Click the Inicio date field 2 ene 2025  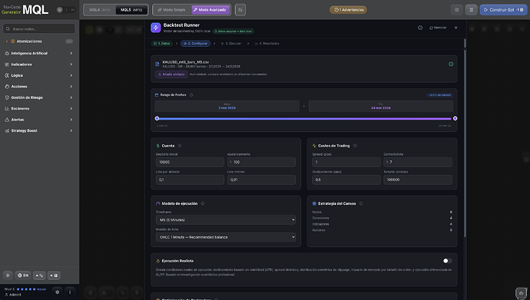click(227, 107)
